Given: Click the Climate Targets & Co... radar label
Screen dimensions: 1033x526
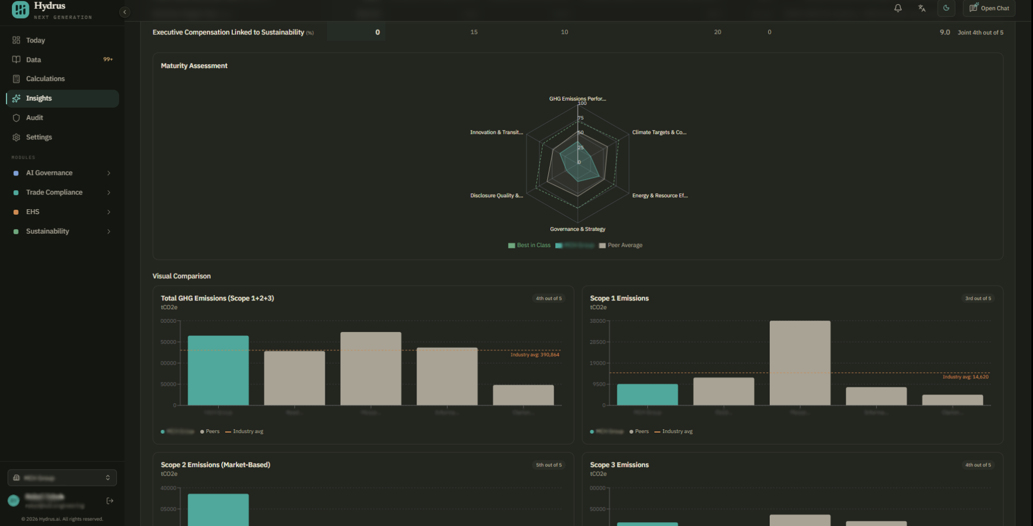Looking at the screenshot, I should click(x=659, y=133).
